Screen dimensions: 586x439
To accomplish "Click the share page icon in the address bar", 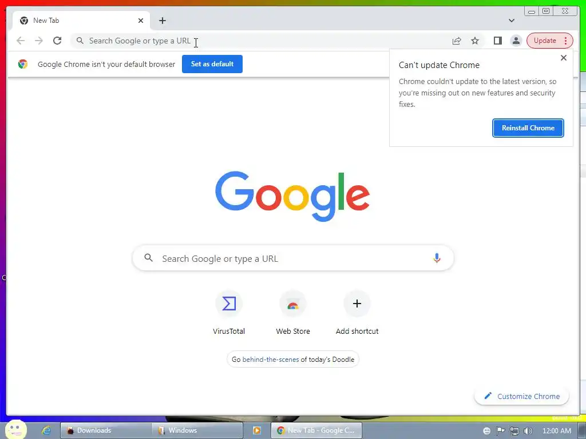I will (x=457, y=41).
